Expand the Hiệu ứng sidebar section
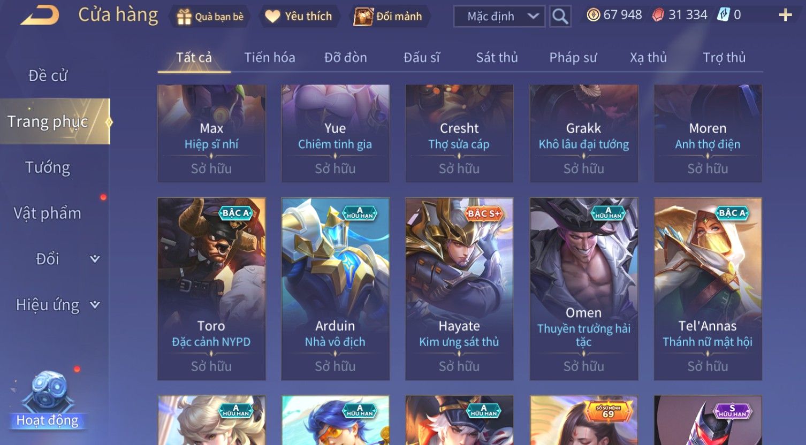Image resolution: width=806 pixels, height=445 pixels. pyautogui.click(x=95, y=305)
